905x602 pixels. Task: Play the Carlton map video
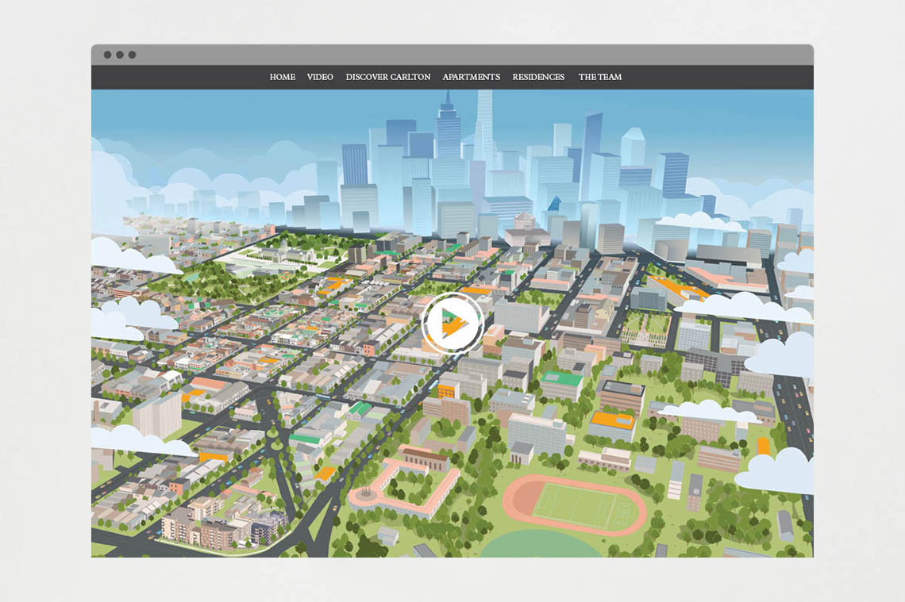coord(452,323)
